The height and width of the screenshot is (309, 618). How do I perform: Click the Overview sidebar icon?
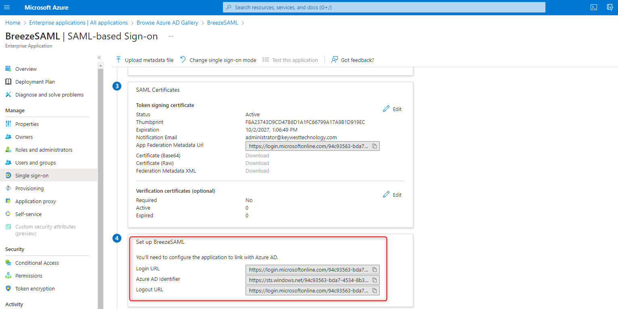(8, 69)
